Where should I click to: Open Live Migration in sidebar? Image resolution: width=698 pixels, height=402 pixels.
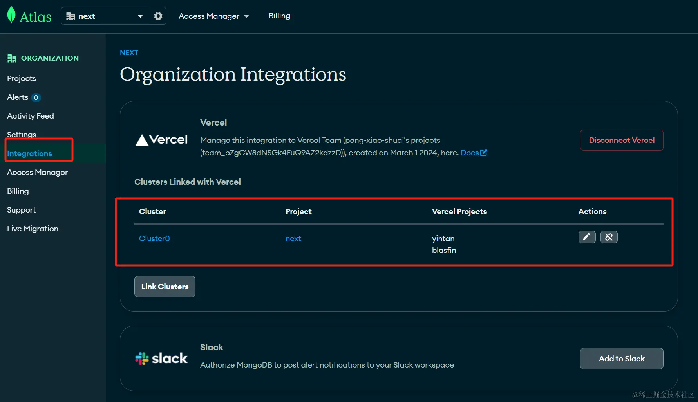point(33,229)
